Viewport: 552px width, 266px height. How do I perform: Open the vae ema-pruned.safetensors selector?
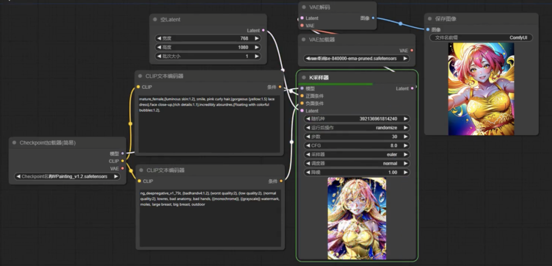click(357, 58)
